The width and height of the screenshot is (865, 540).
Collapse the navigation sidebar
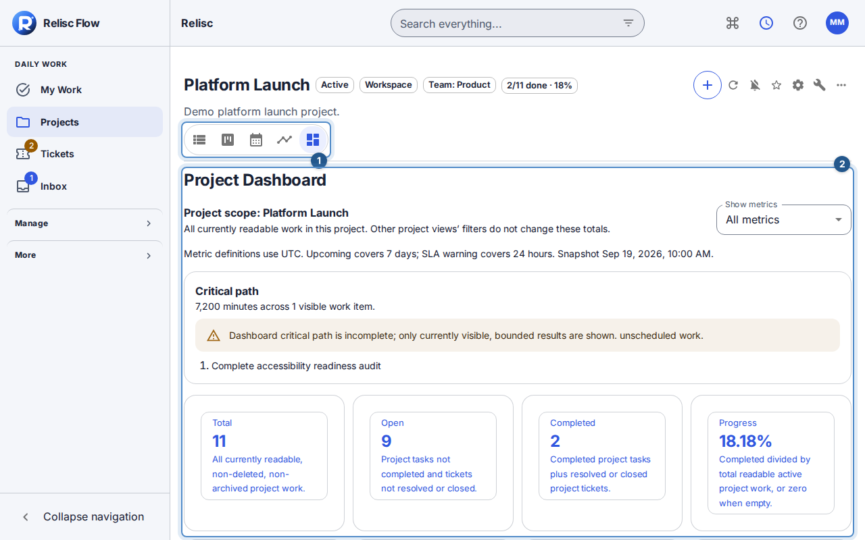coord(85,516)
